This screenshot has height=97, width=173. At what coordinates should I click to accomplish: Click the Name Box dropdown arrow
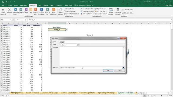[11, 20]
